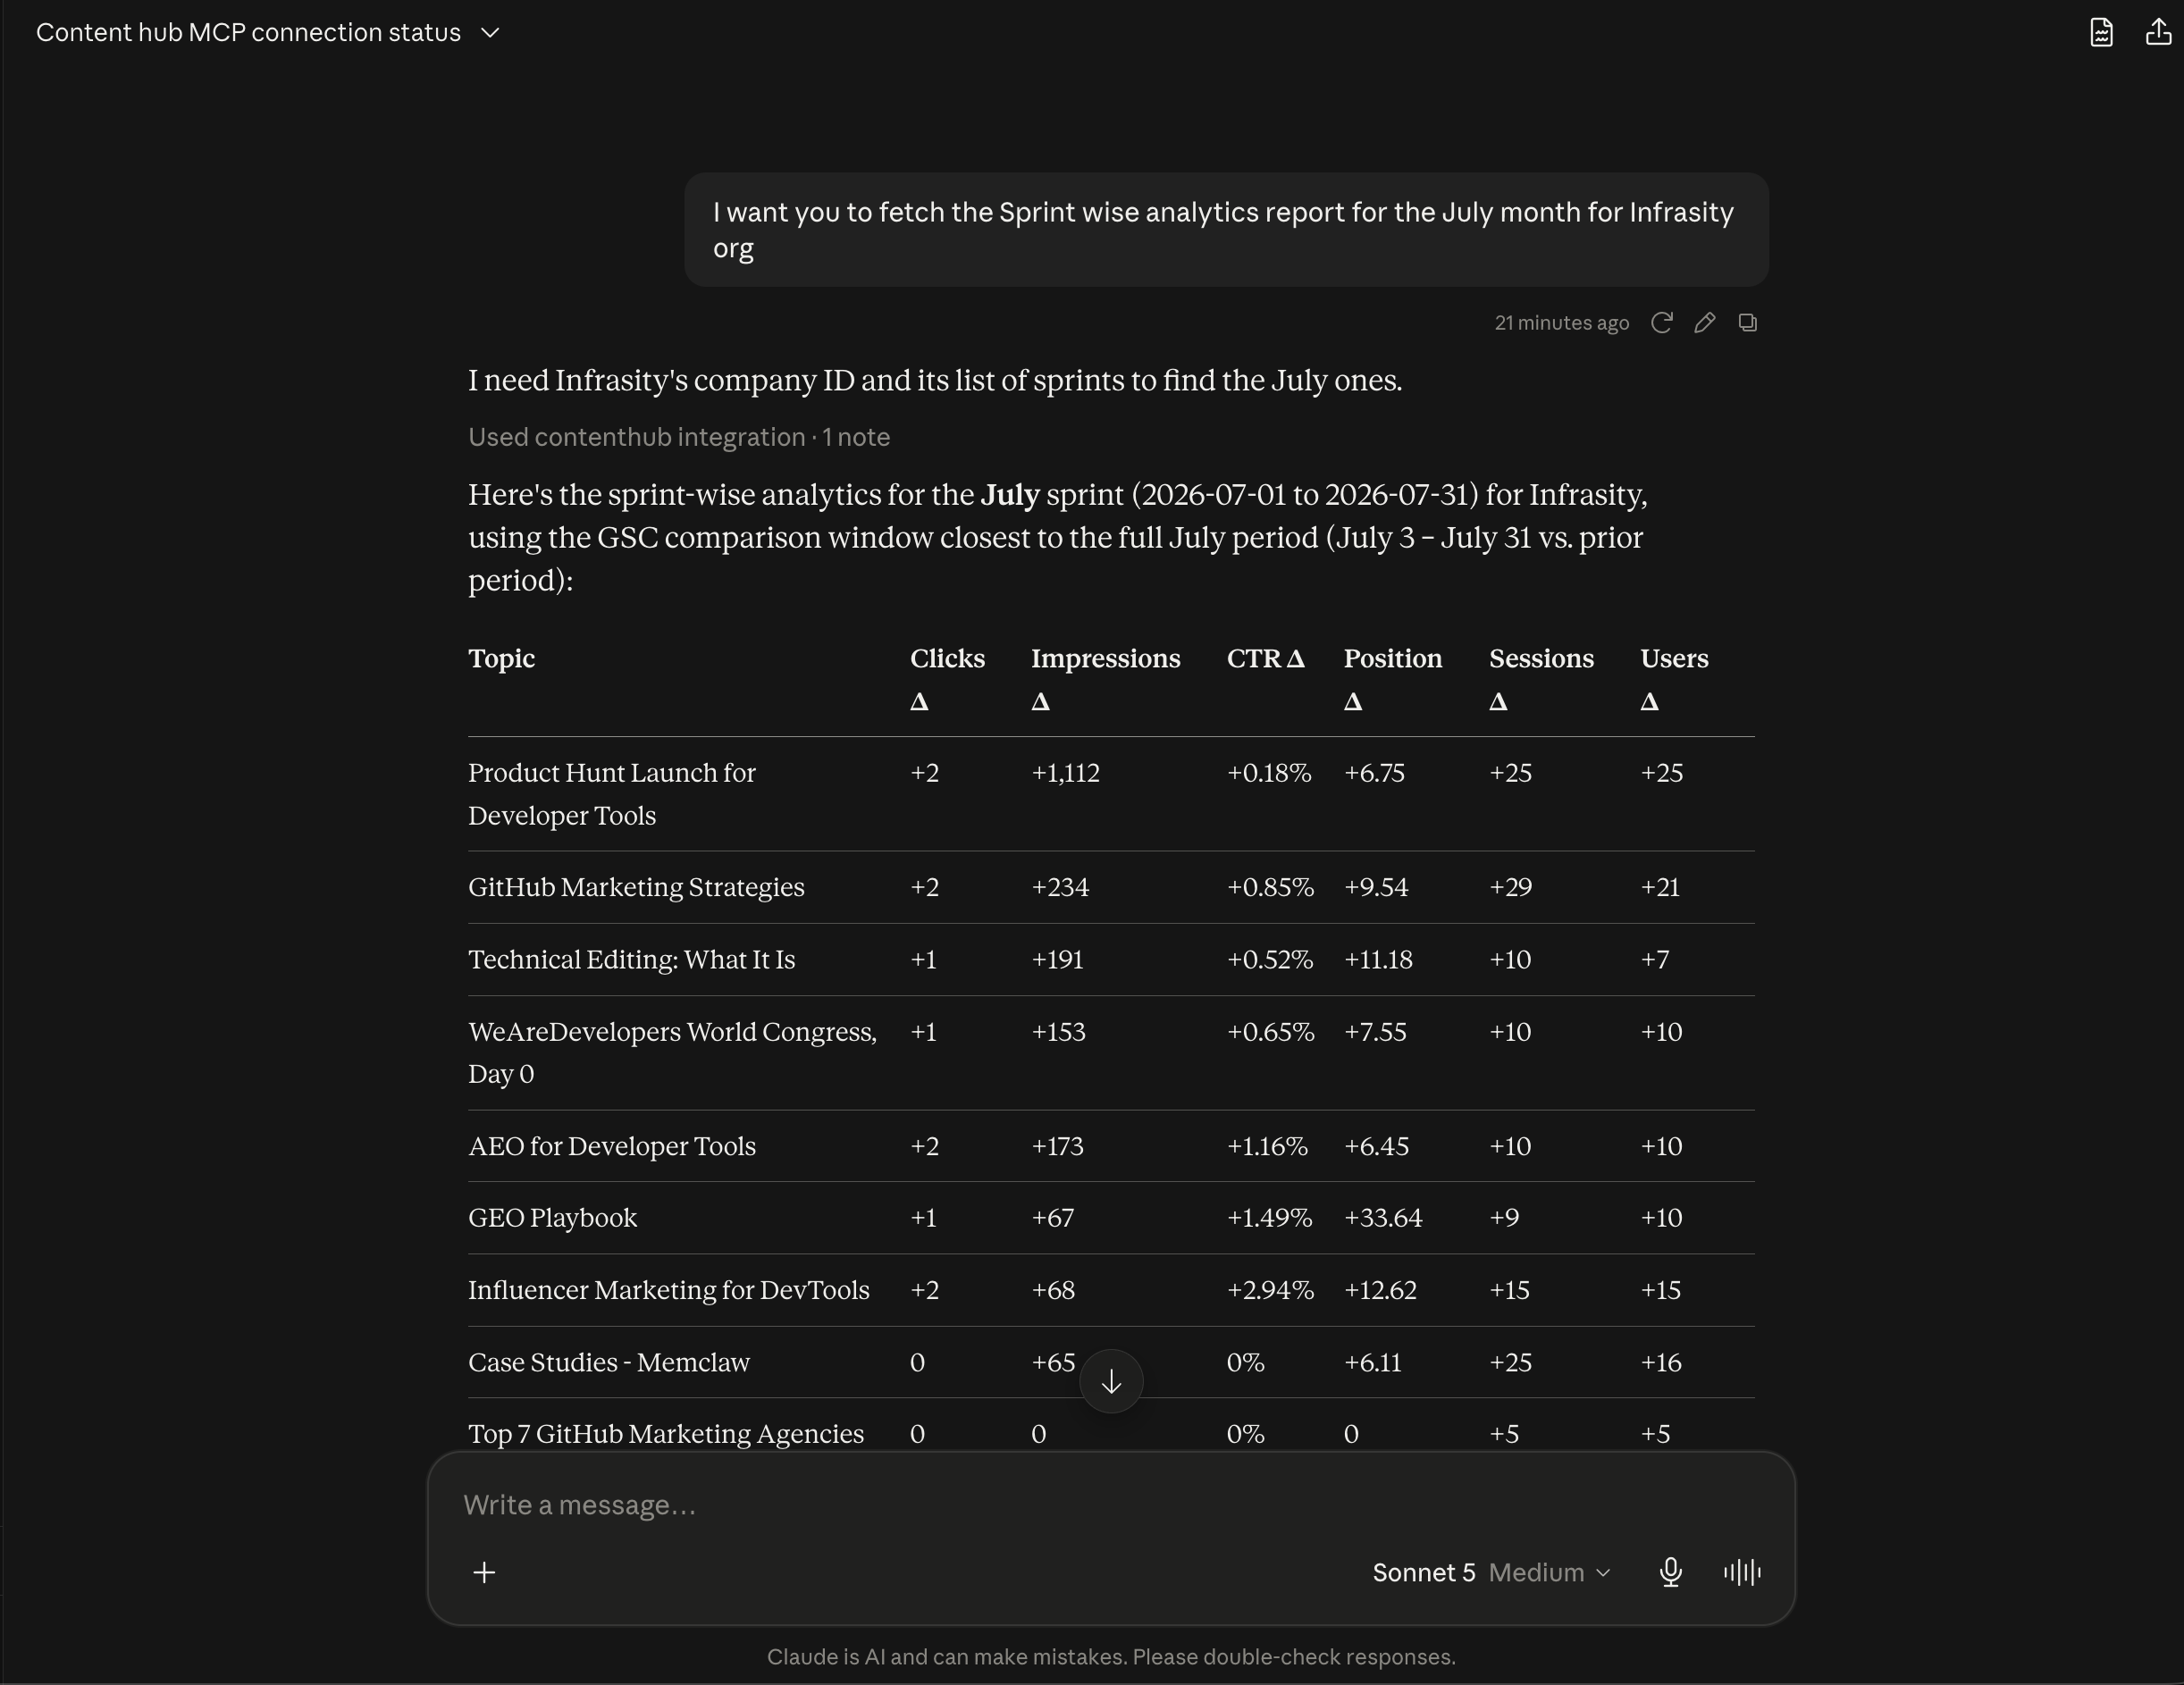The height and width of the screenshot is (1685, 2184).
Task: Click the 'Topic' column header
Action: (x=501, y=658)
